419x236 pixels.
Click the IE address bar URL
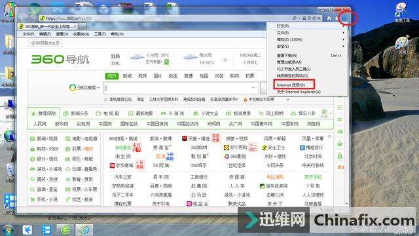[69, 18]
